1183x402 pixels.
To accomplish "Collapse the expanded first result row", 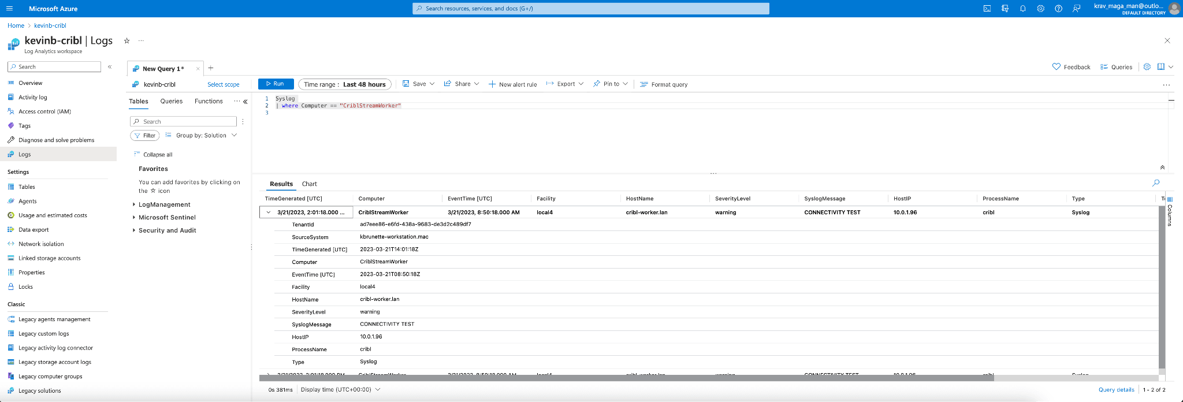I will pos(269,213).
